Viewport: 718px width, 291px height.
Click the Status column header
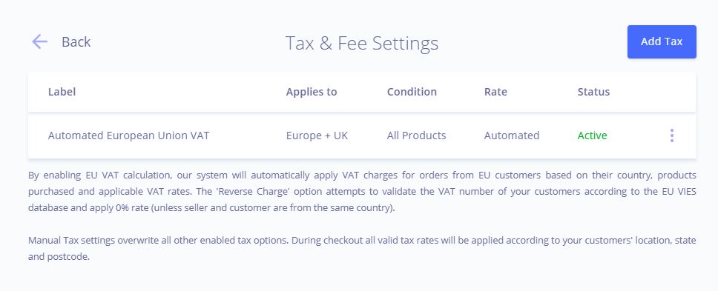tap(593, 92)
